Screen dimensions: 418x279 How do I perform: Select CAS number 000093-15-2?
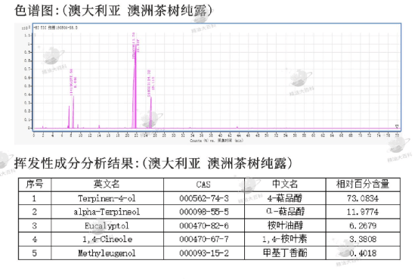tap(204, 253)
